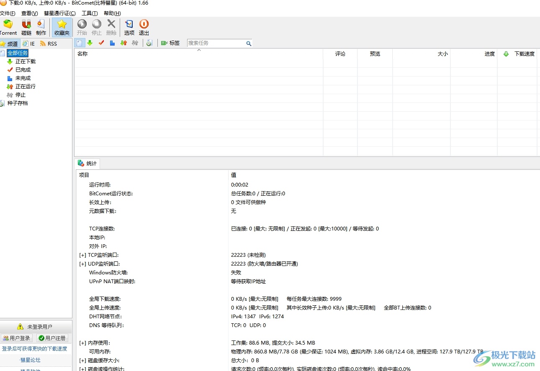
Task: Open the 工具(T) menu
Action: click(x=90, y=13)
